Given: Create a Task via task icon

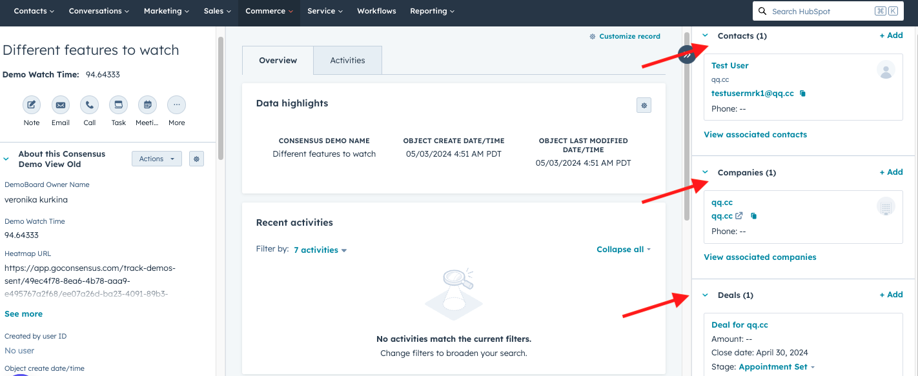Looking at the screenshot, I should pos(118,104).
